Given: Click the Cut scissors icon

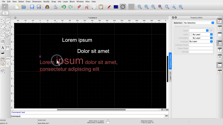Looking at the screenshot, I should pyautogui.click(x=87, y=7).
